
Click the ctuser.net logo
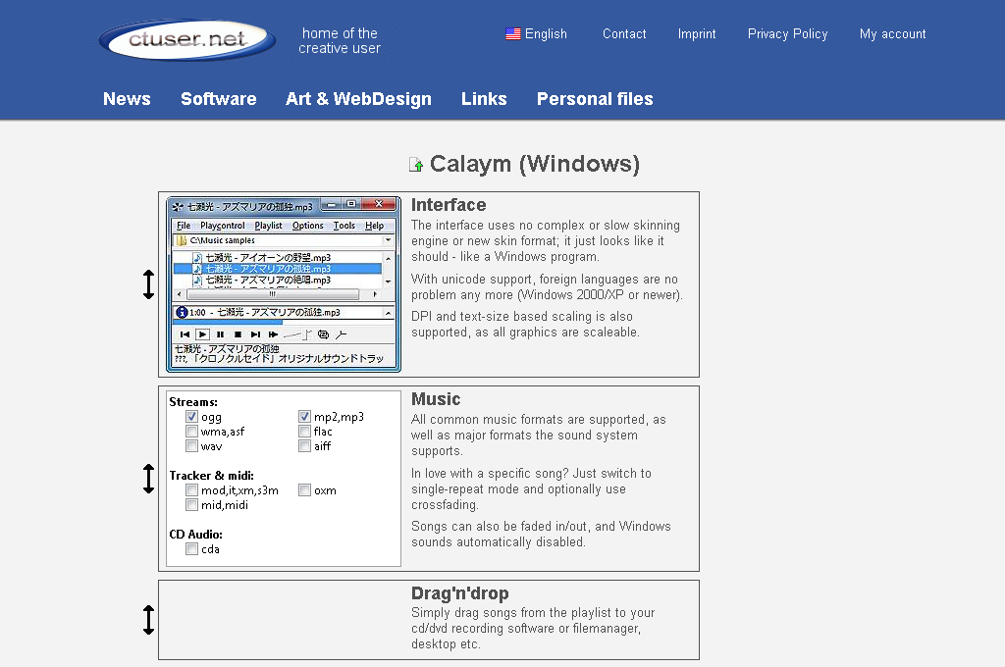point(186,40)
